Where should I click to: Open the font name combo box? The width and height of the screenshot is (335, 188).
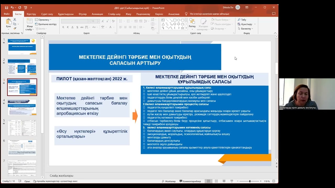(76, 21)
